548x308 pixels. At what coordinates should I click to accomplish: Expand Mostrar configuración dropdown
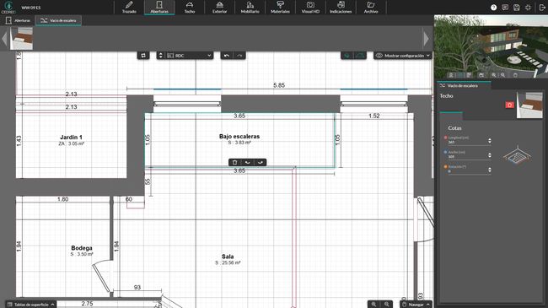tap(403, 56)
